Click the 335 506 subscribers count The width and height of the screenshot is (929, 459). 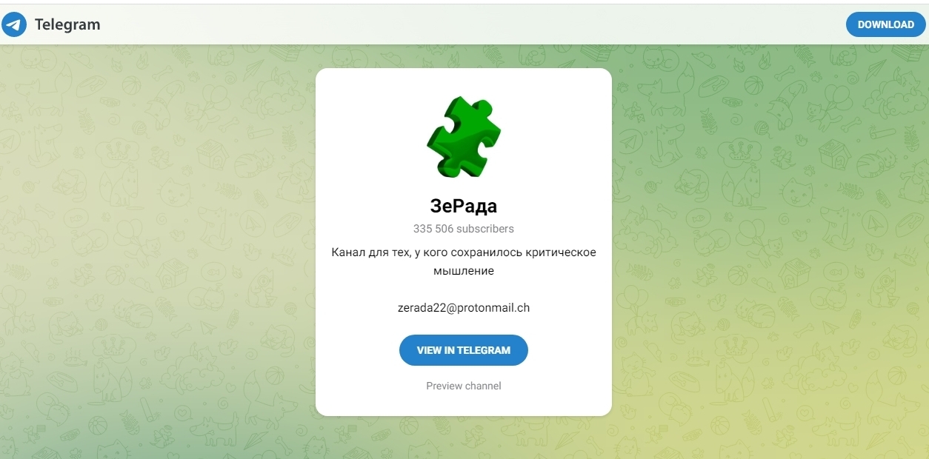point(464,229)
